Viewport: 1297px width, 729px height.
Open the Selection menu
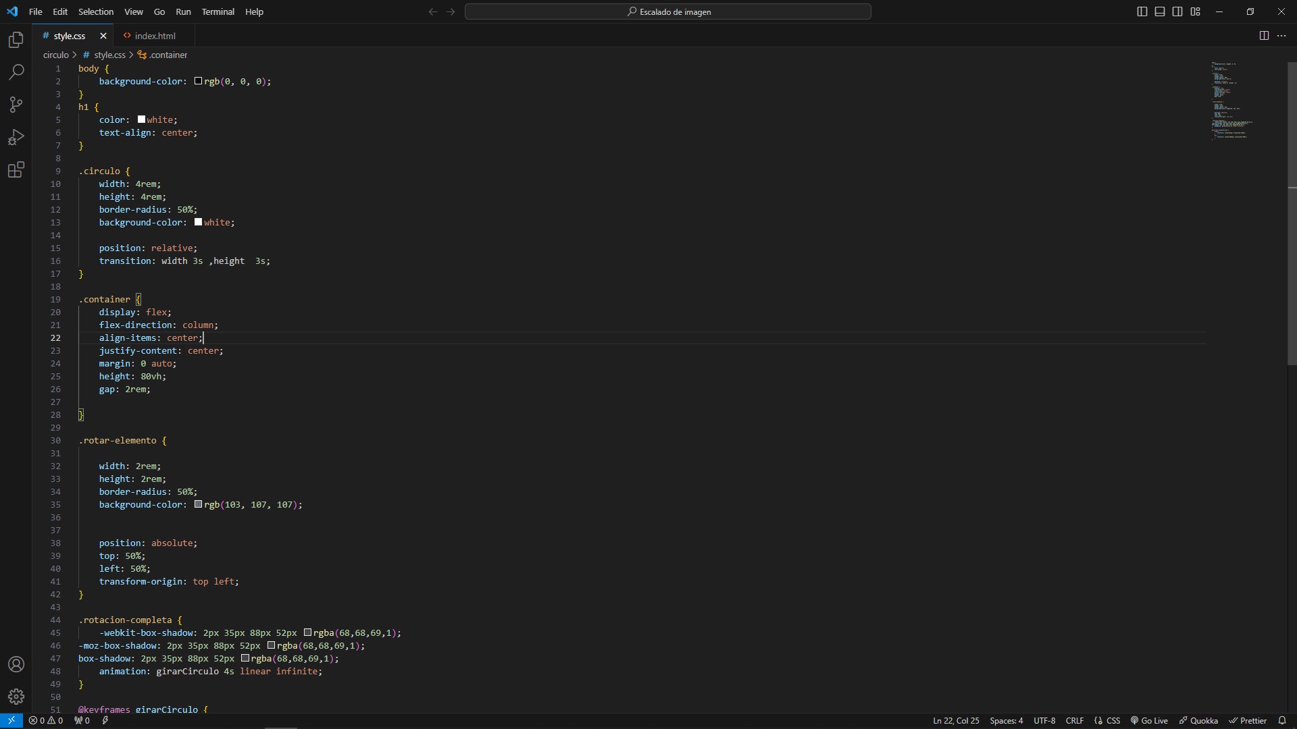pyautogui.click(x=96, y=11)
